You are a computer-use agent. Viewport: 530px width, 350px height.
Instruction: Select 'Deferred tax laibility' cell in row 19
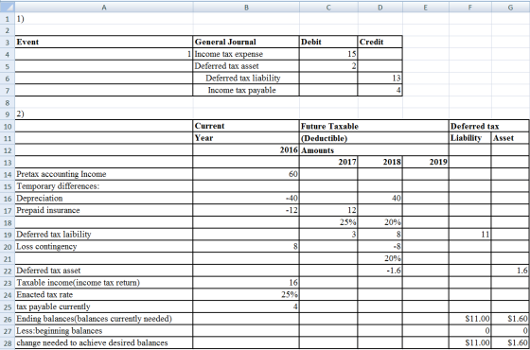coord(104,235)
